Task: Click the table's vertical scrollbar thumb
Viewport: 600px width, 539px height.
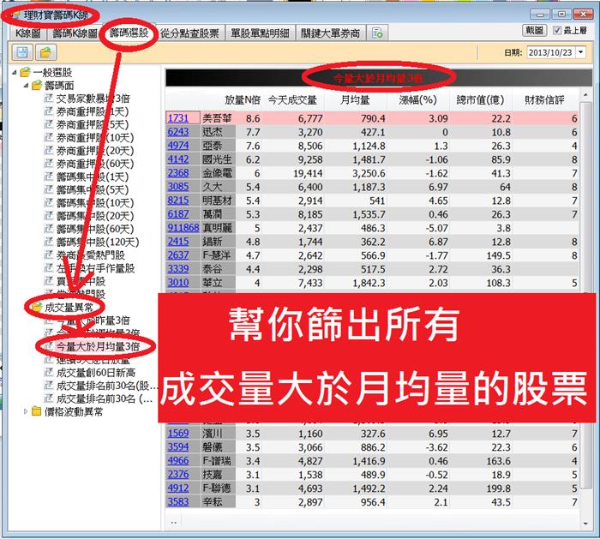Action: tap(585, 295)
